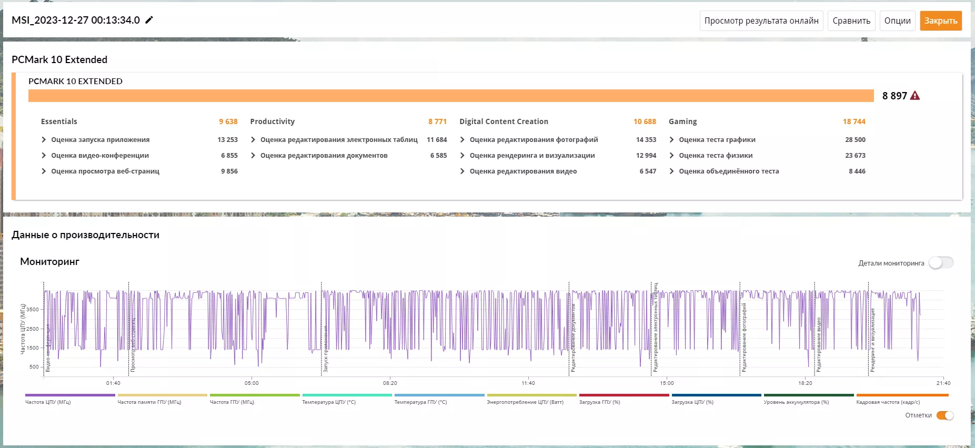
Task: Click the Сравнить button
Action: pos(851,21)
